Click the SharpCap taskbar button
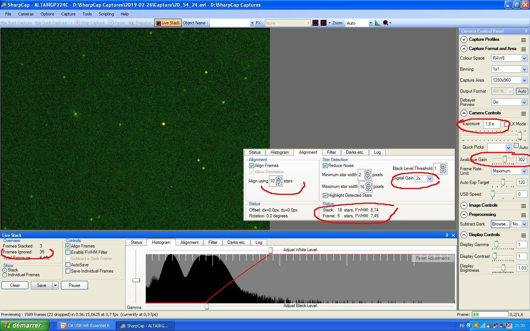This screenshot has height=331, width=530. (x=145, y=325)
